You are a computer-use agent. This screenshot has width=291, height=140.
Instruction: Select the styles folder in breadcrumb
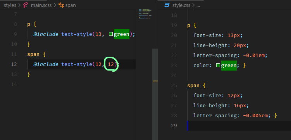click(x=10, y=5)
